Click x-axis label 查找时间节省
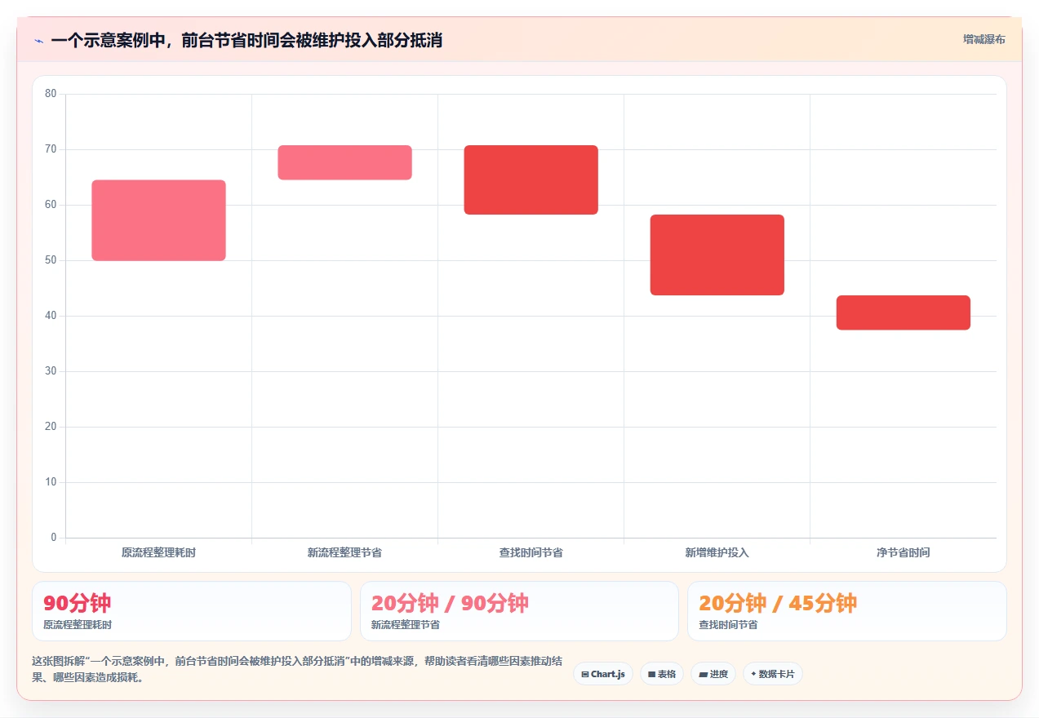Screen dimensions: 1039x718 tap(531, 552)
